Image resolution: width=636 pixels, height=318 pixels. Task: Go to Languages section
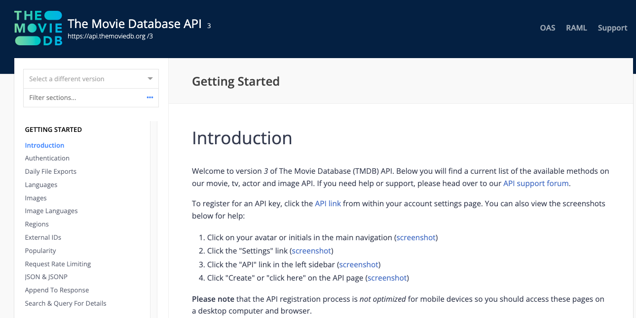click(x=41, y=185)
